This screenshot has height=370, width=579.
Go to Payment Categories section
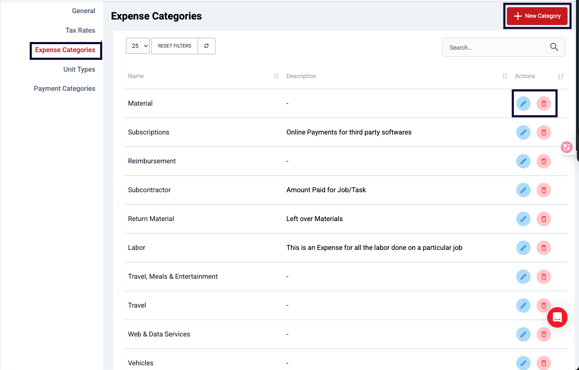point(64,89)
